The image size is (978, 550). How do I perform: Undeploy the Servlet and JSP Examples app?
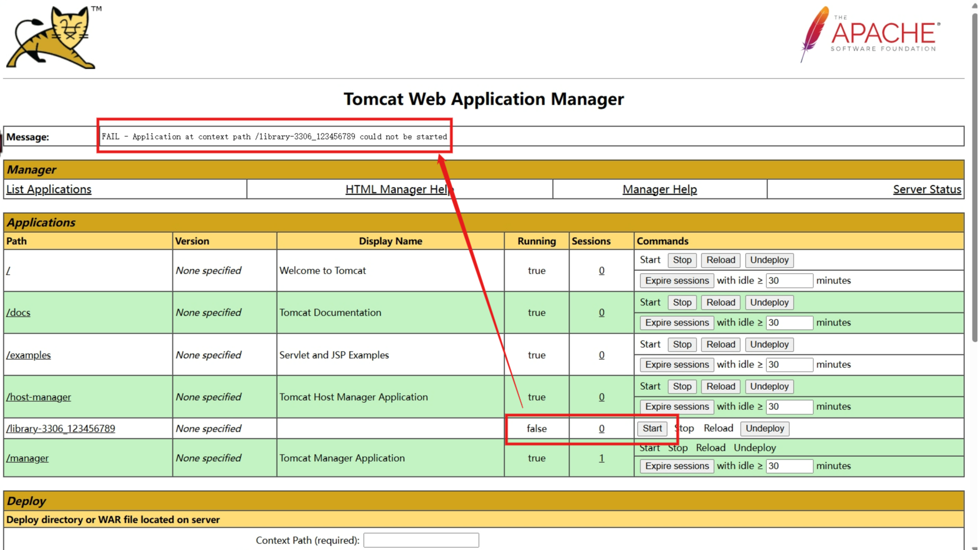[769, 344]
